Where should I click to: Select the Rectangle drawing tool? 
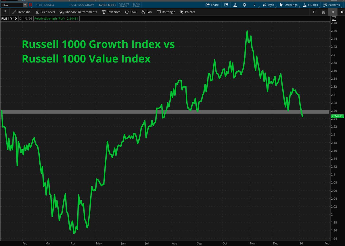click(166, 12)
